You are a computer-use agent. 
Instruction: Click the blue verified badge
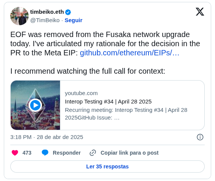tap(68, 12)
